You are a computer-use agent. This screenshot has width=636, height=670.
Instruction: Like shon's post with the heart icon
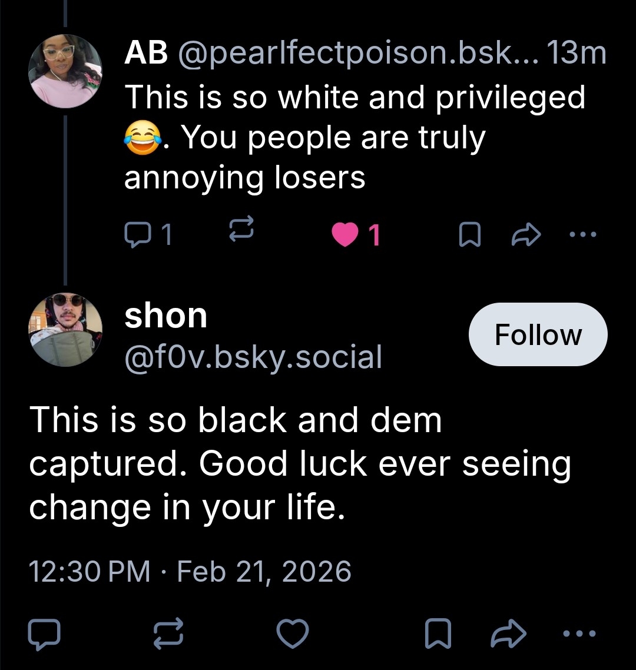tap(293, 634)
